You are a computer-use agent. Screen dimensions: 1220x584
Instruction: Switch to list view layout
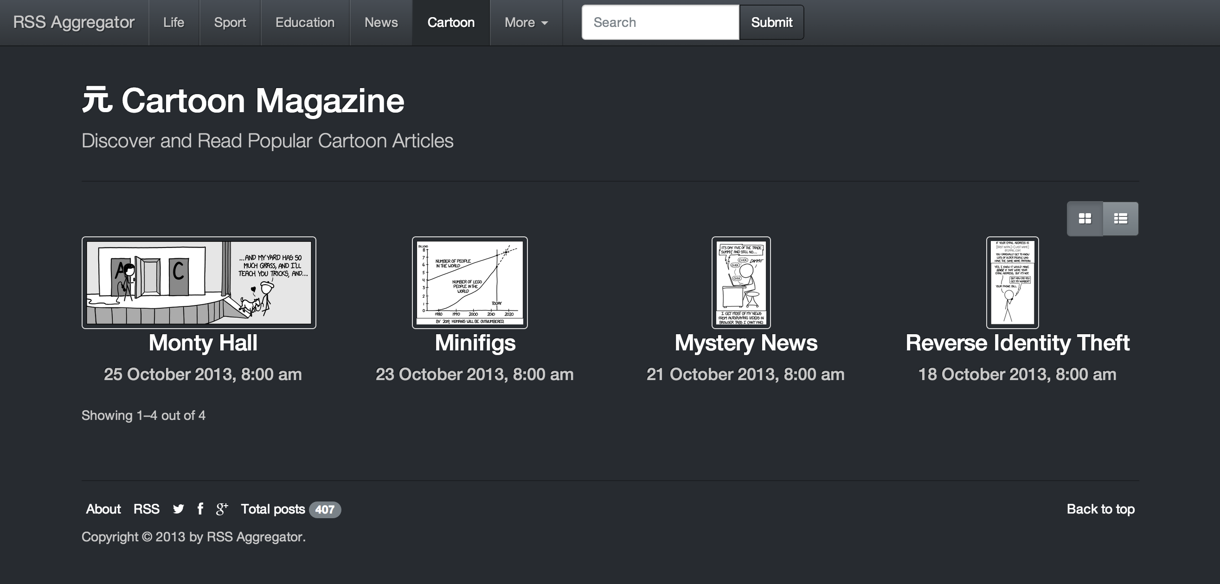(x=1121, y=218)
